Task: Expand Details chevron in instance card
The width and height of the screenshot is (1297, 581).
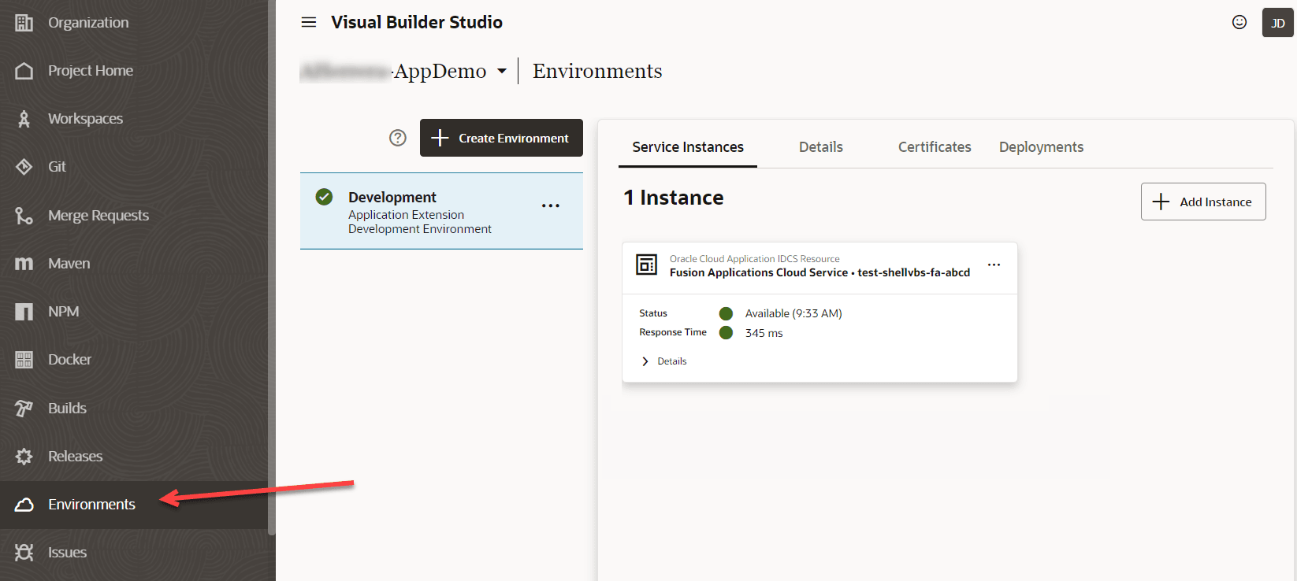Action: (x=645, y=361)
